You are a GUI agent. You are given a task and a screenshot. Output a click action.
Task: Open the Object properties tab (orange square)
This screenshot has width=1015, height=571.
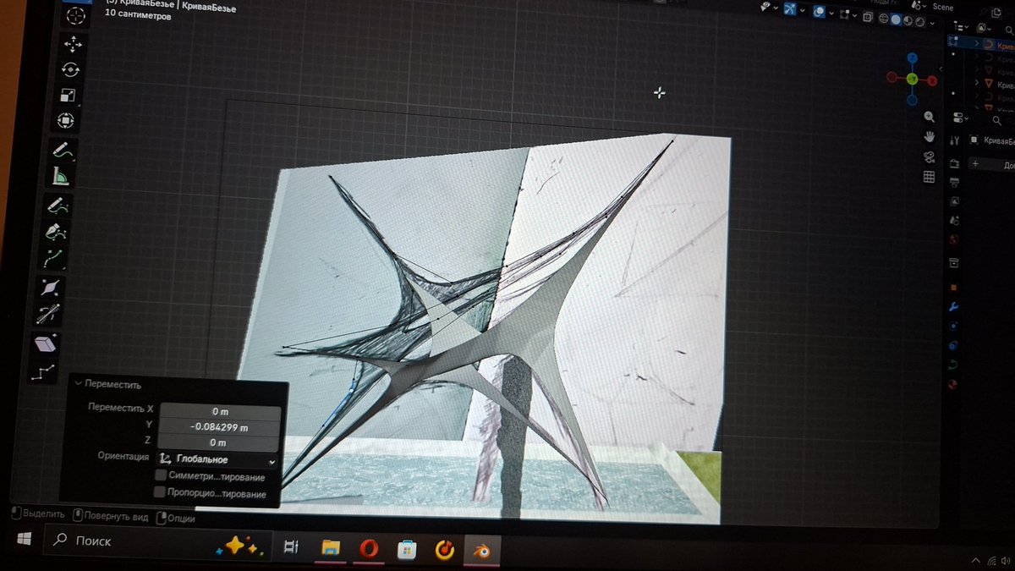tap(954, 286)
